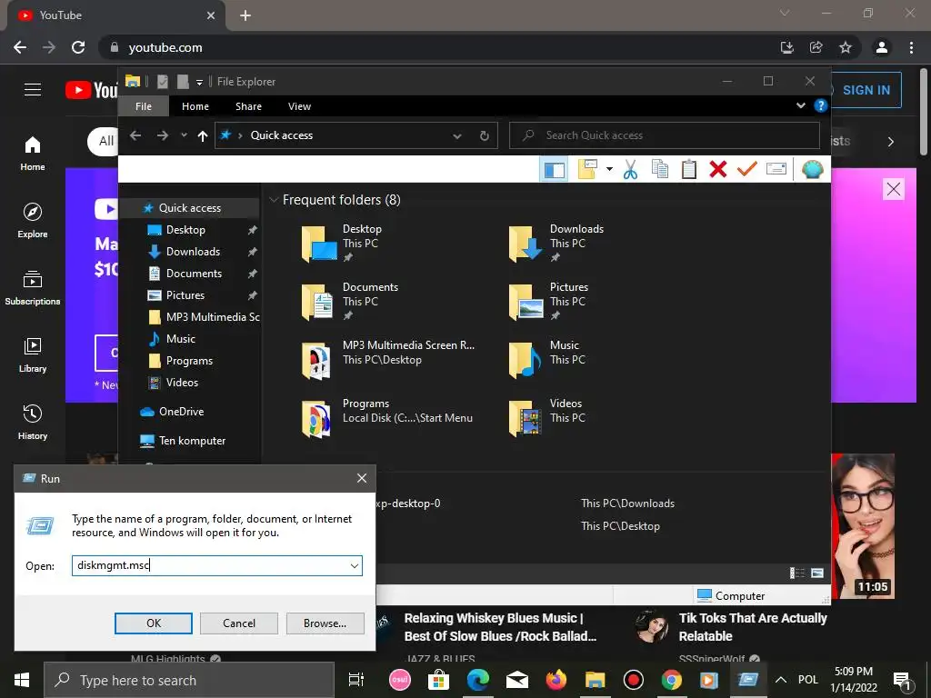Select the Pictures folder in Frequent folders
Image resolution: width=931 pixels, height=698 pixels.
(x=549, y=302)
